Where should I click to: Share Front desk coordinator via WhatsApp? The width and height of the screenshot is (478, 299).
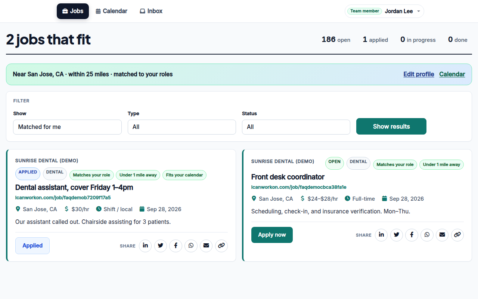tap(427, 235)
